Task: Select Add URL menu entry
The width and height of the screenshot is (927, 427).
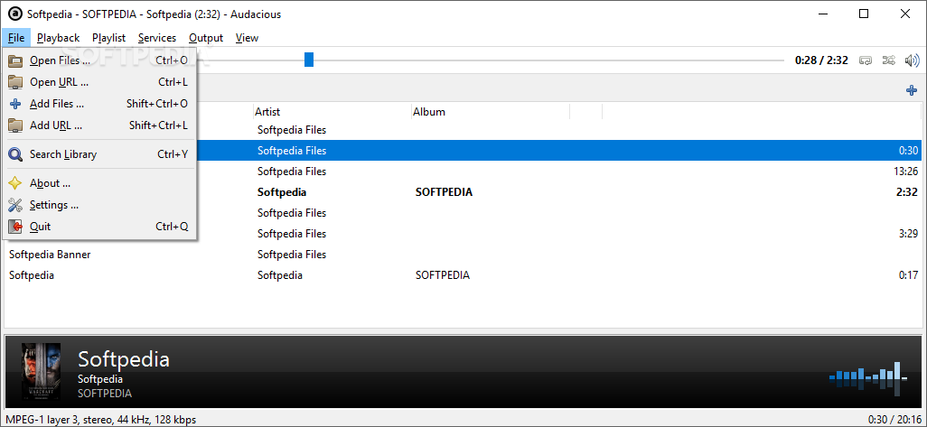Action: [x=99, y=125]
